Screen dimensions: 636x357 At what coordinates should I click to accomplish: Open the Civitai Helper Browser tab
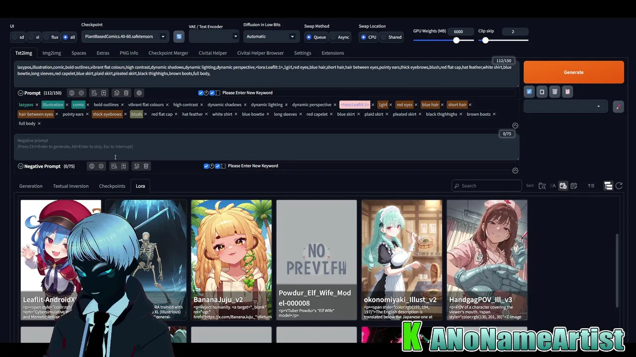(x=260, y=53)
